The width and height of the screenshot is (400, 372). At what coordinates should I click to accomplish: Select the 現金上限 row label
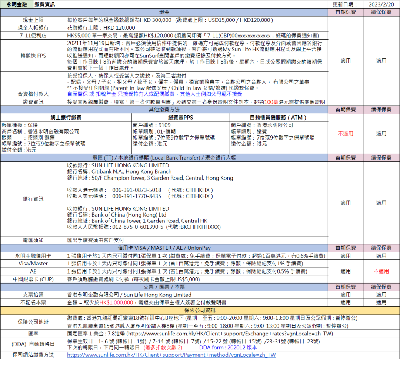pyautogui.click(x=33, y=20)
